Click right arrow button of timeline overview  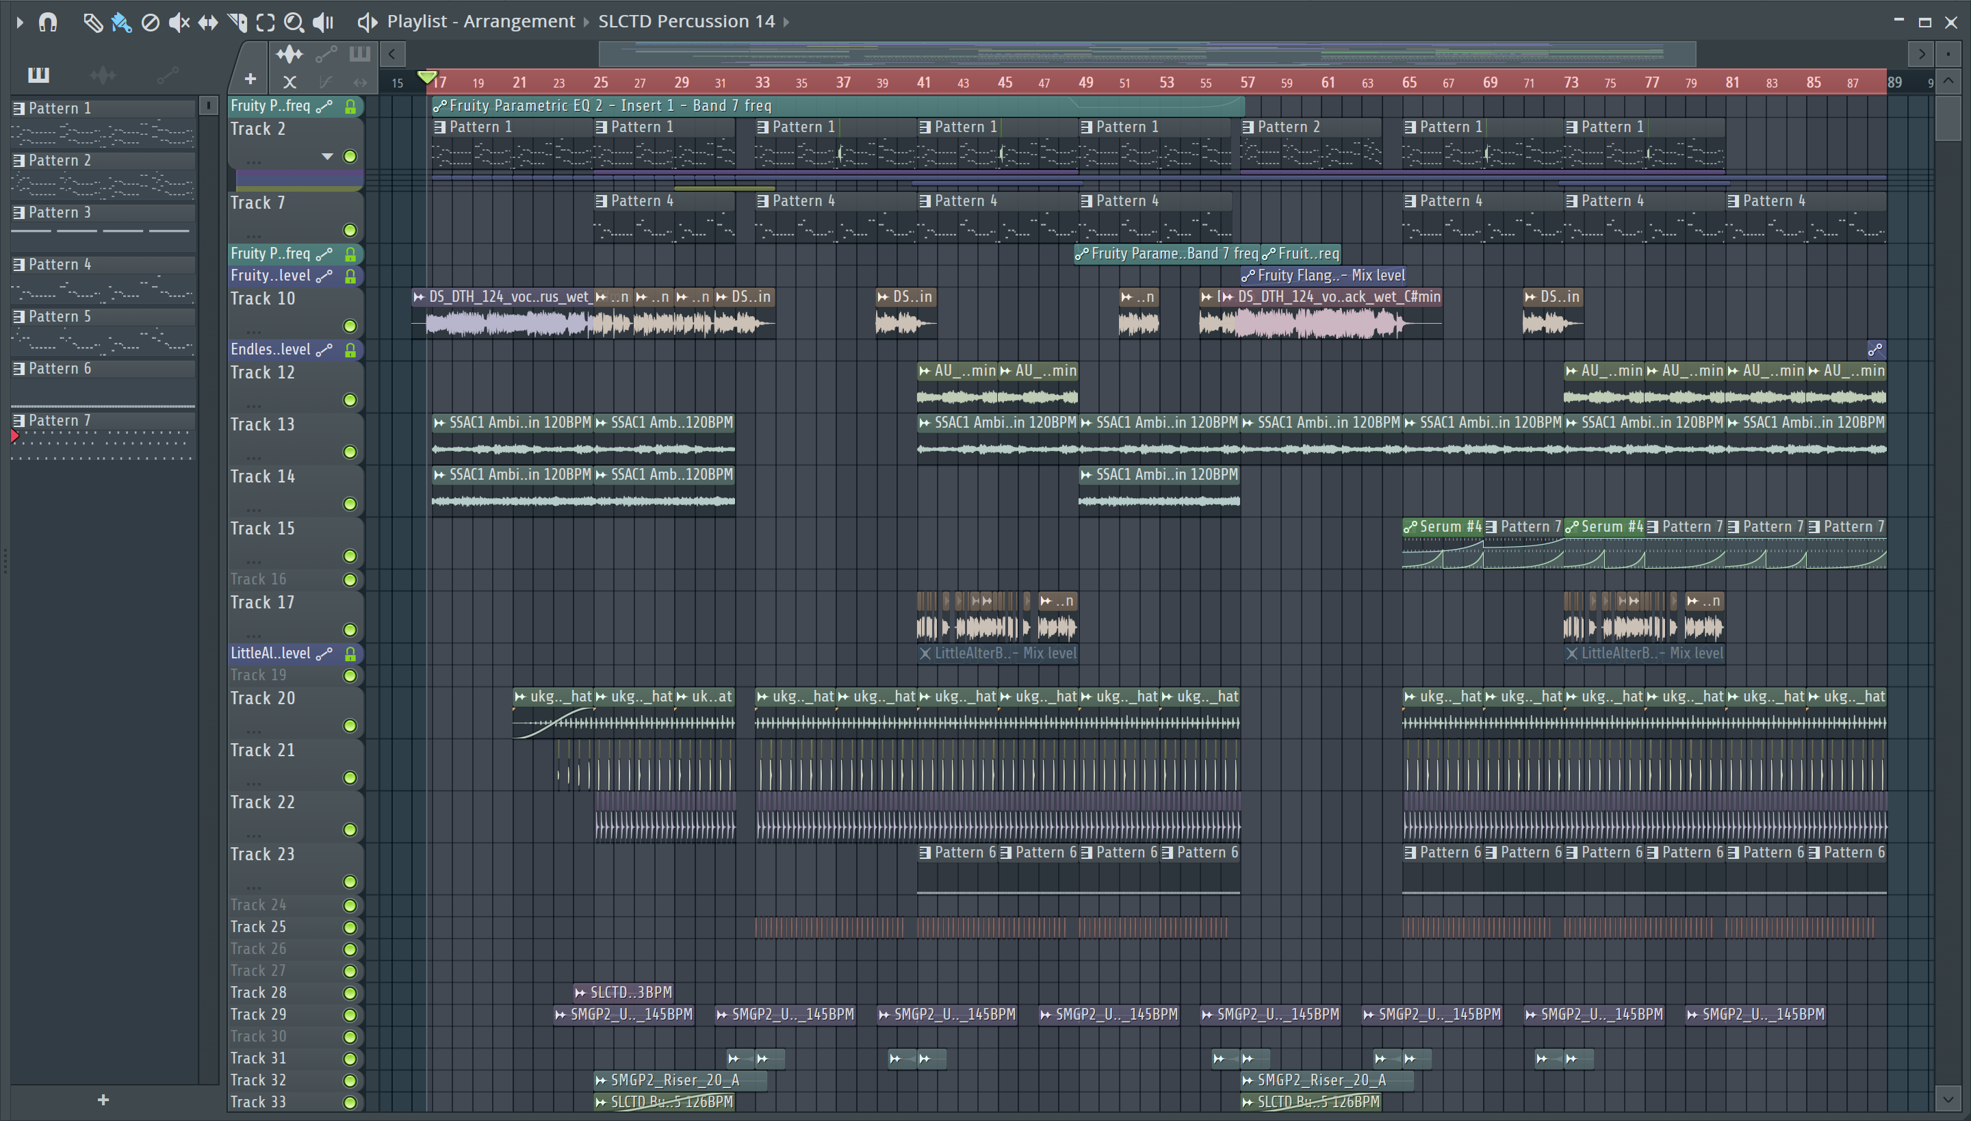click(1922, 54)
